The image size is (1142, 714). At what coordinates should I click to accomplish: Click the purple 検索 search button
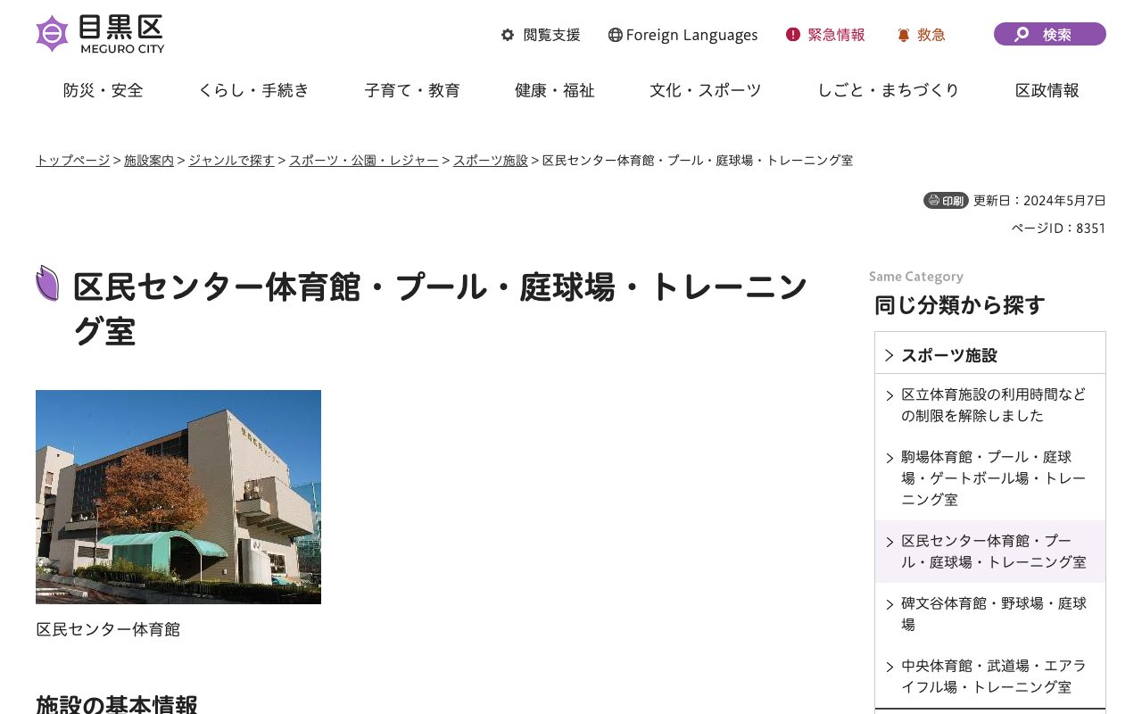click(1050, 34)
